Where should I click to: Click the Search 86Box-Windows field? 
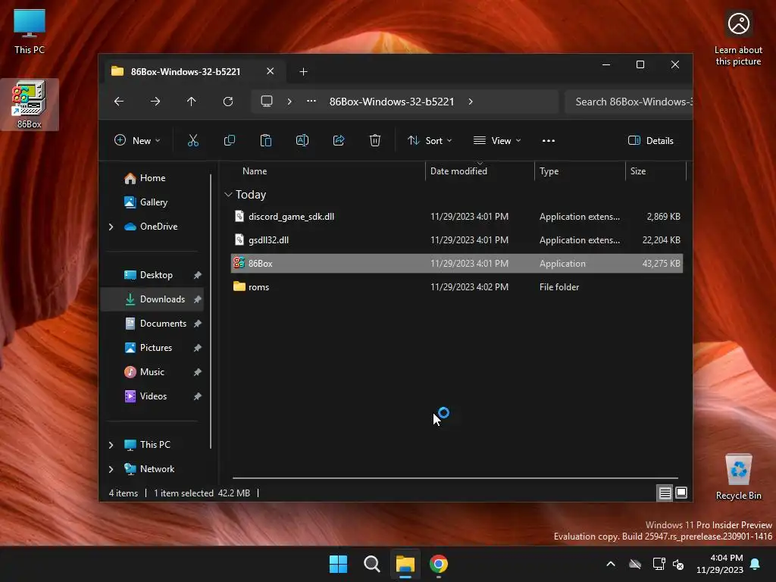pyautogui.click(x=628, y=102)
